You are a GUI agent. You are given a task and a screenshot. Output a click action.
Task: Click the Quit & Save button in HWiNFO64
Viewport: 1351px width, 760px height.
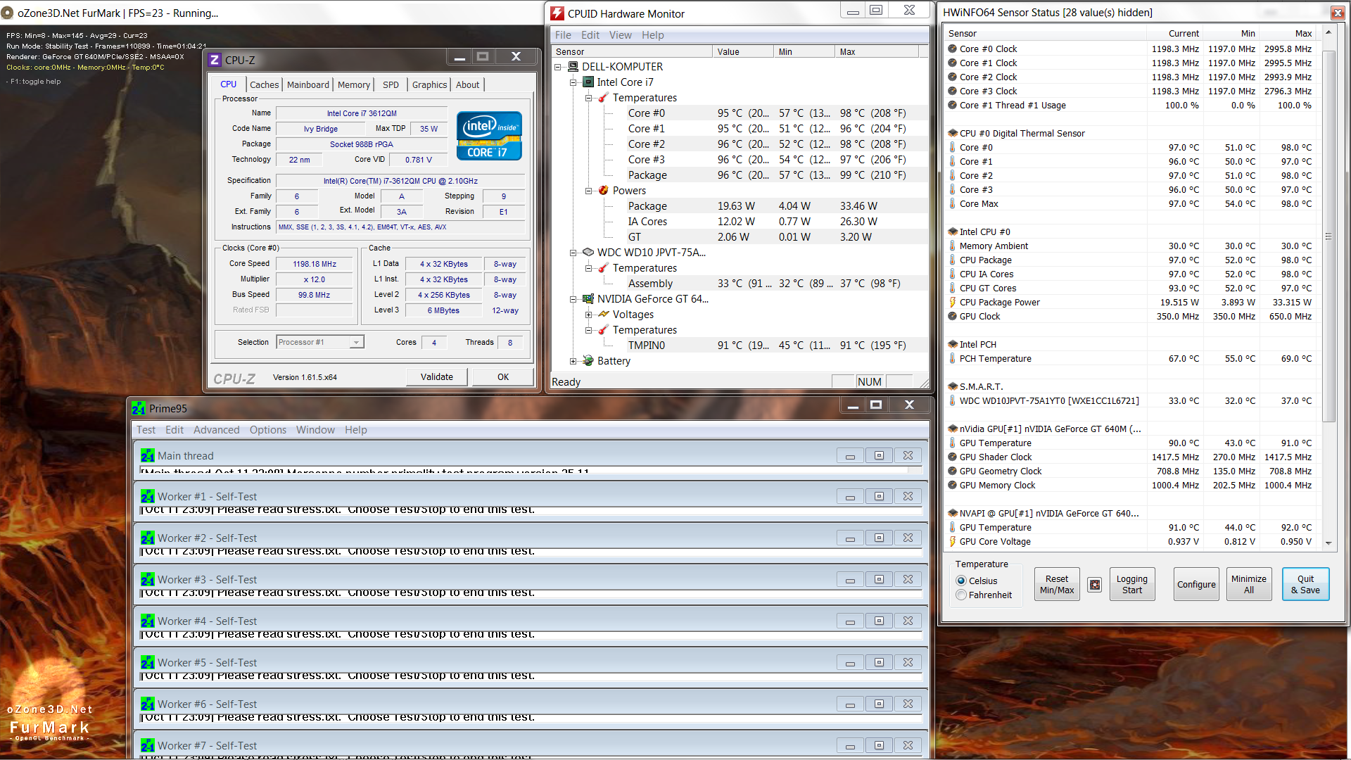(1305, 584)
